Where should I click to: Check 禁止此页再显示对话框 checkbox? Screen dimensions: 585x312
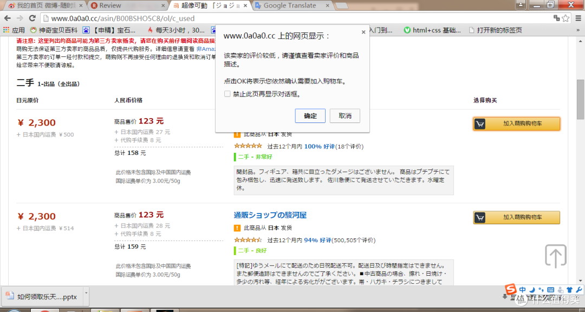[227, 94]
